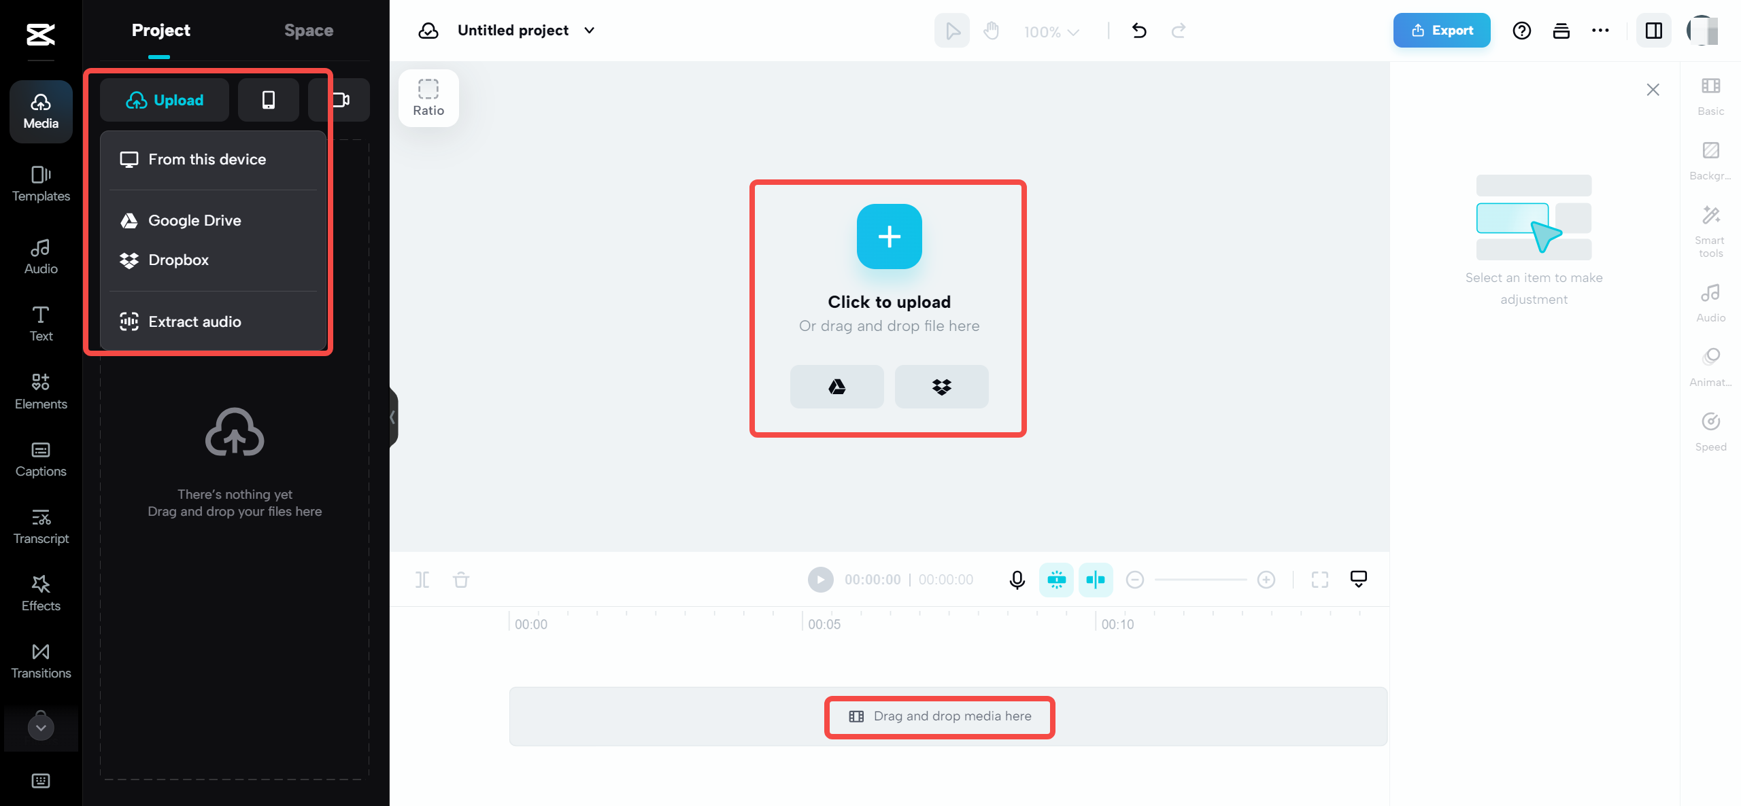Click the playback play button
Screen dimensions: 1741x806
coord(819,578)
